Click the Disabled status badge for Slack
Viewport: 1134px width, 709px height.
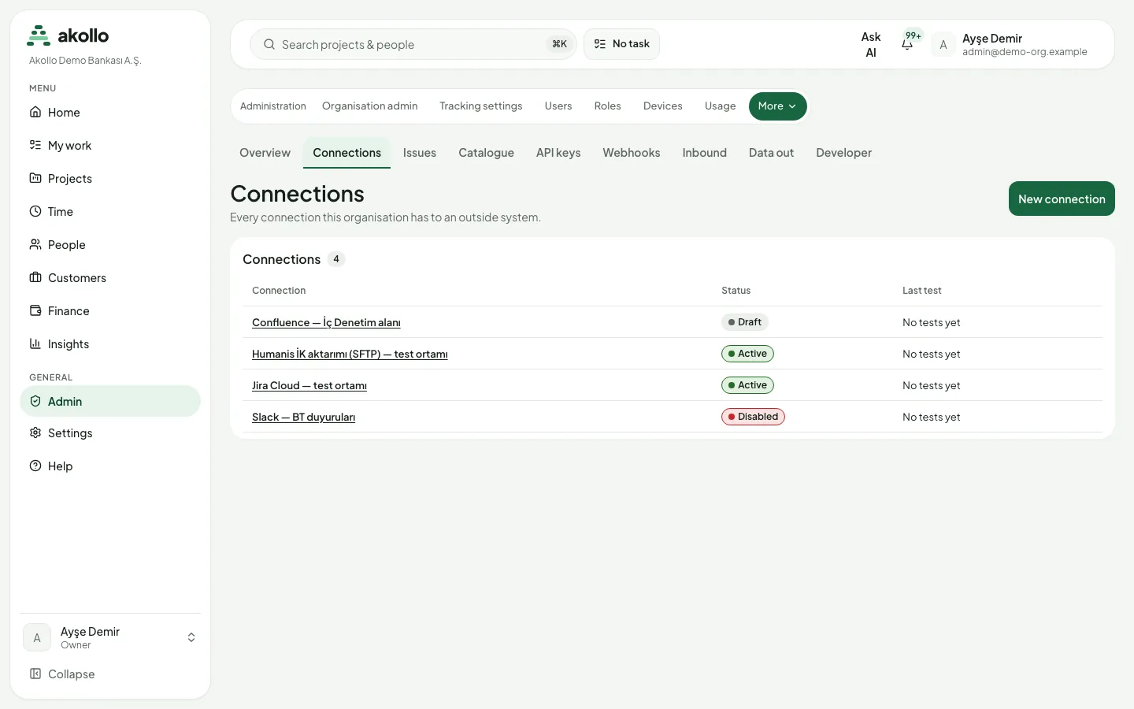click(753, 417)
